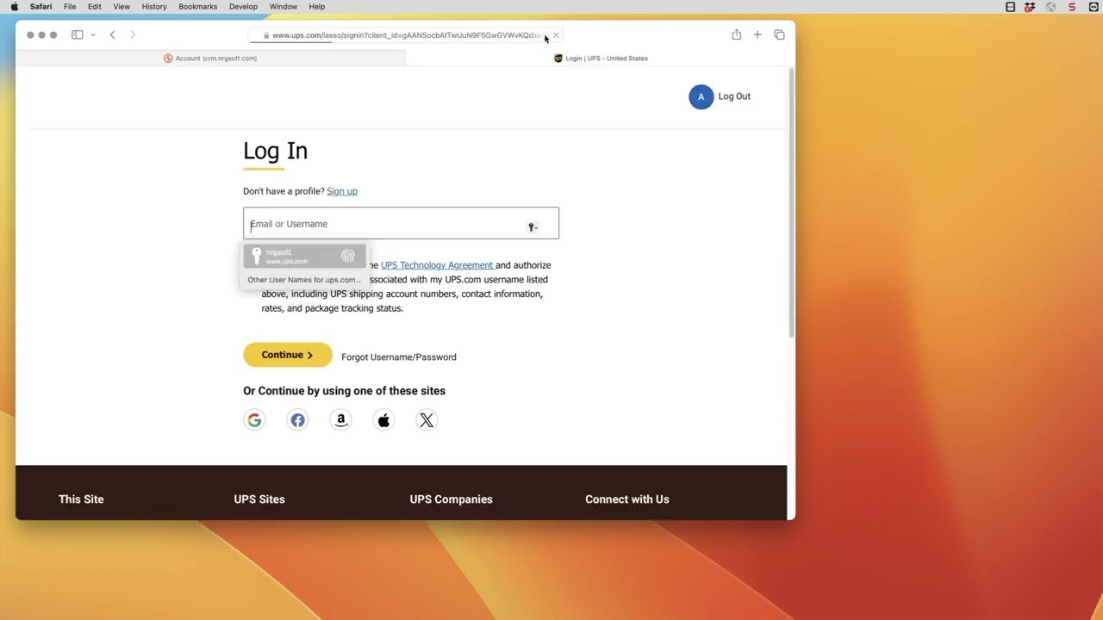
Task: Click the yellow Continue button
Action: point(287,355)
